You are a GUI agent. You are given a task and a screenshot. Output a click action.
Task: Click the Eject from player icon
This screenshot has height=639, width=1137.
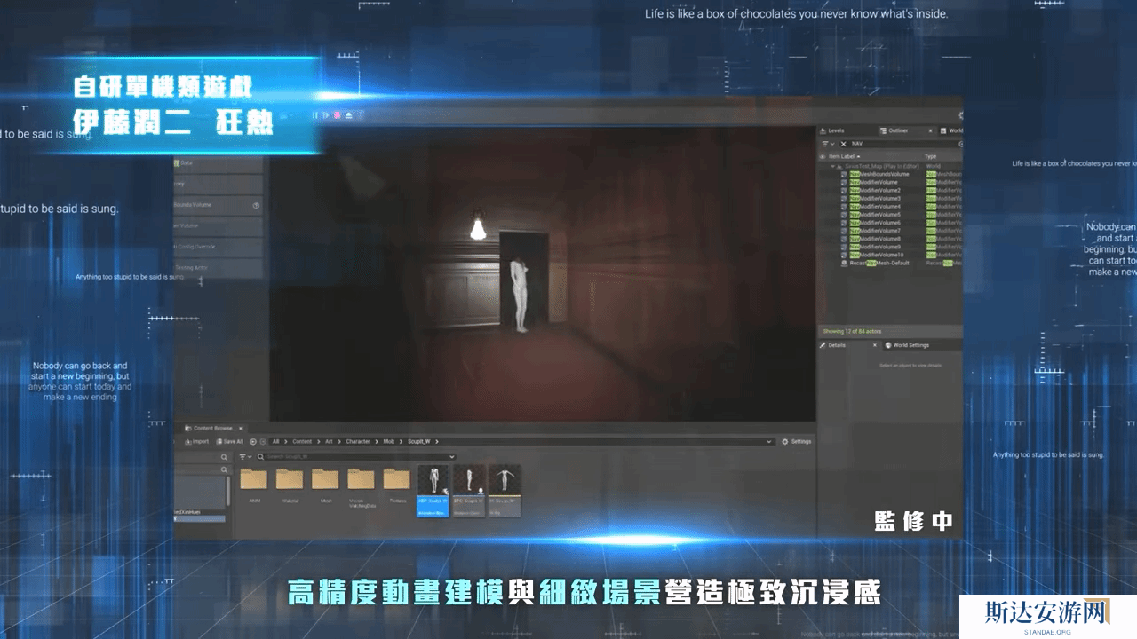coord(349,115)
